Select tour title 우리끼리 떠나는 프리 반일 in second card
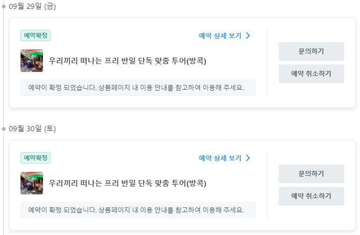This screenshot has width=360, height=235. (x=127, y=183)
